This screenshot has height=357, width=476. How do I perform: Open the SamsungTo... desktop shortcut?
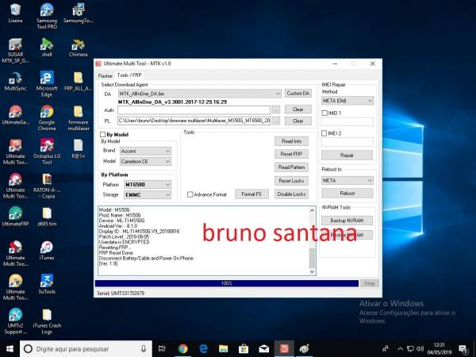(x=78, y=13)
